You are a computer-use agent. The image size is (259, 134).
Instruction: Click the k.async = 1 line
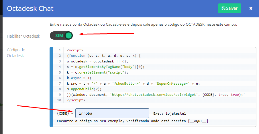coord(79,78)
